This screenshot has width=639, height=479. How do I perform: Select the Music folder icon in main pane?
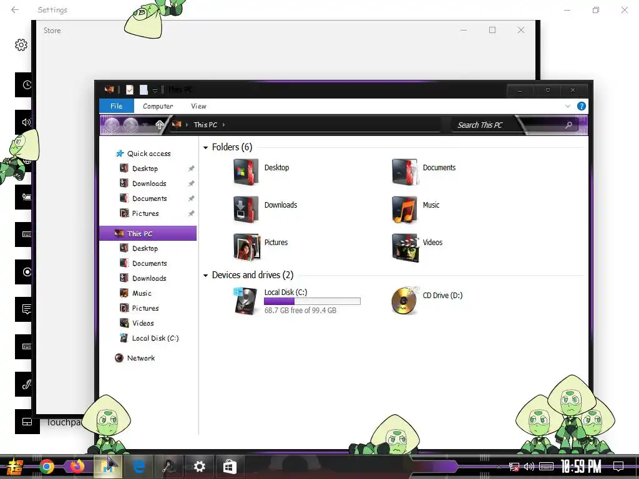click(404, 210)
